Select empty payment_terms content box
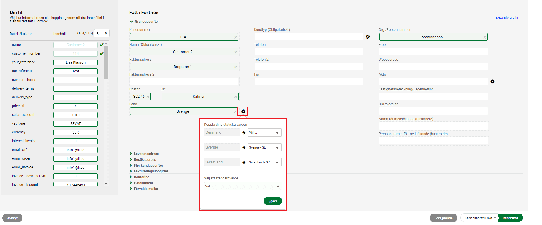The width and height of the screenshot is (542, 225). 76,80
